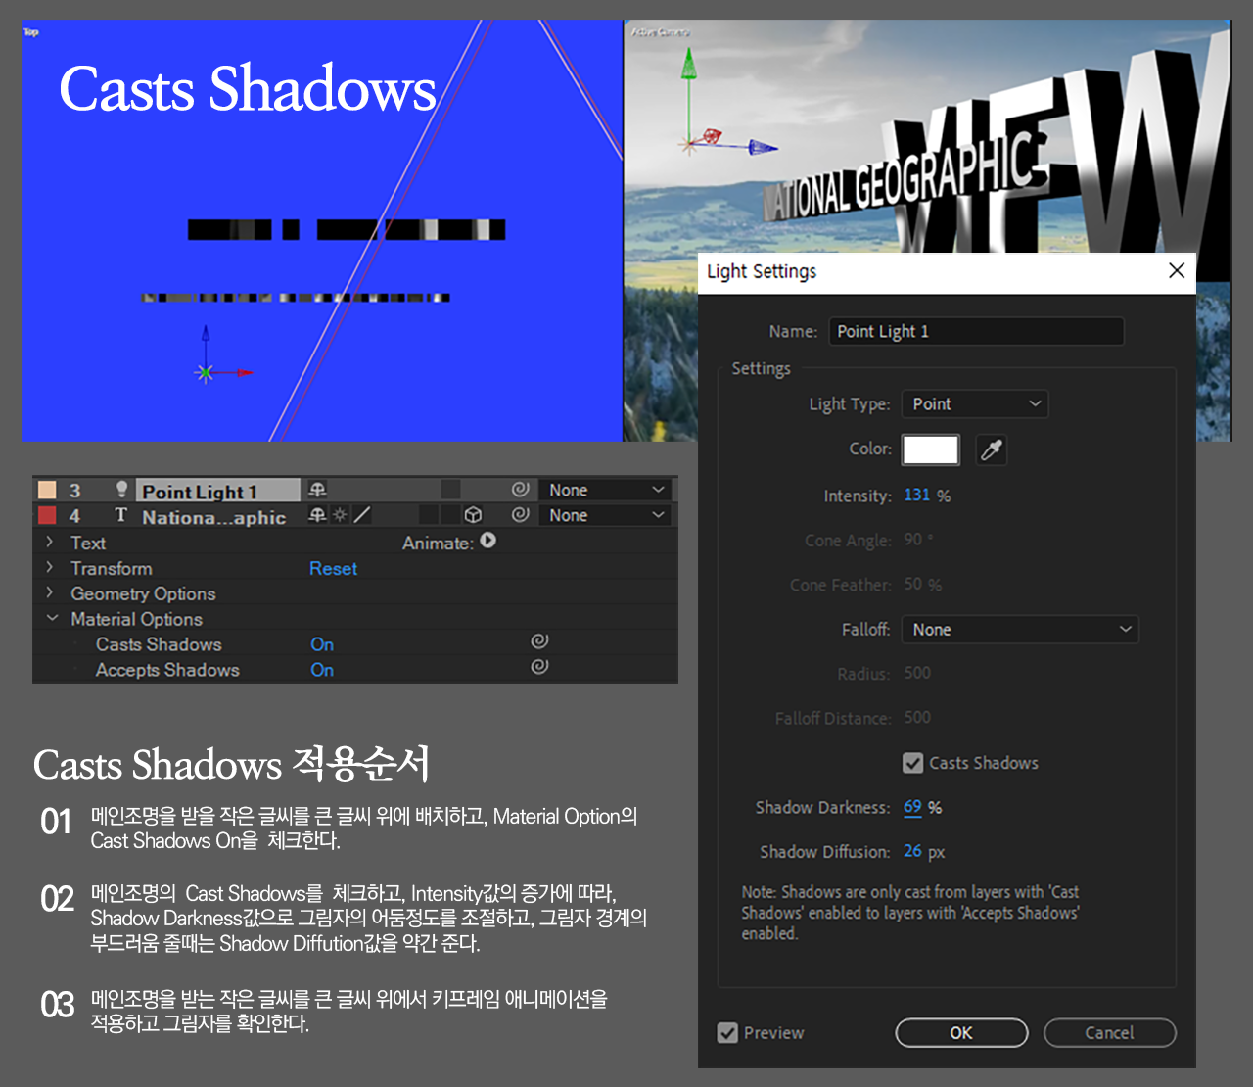This screenshot has height=1087, width=1253.
Task: Toggle shy switch on Point Light 1 layer
Action: (317, 490)
